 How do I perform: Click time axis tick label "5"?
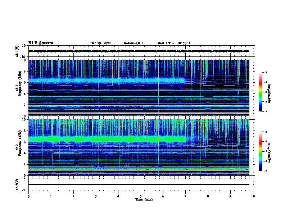click(141, 196)
